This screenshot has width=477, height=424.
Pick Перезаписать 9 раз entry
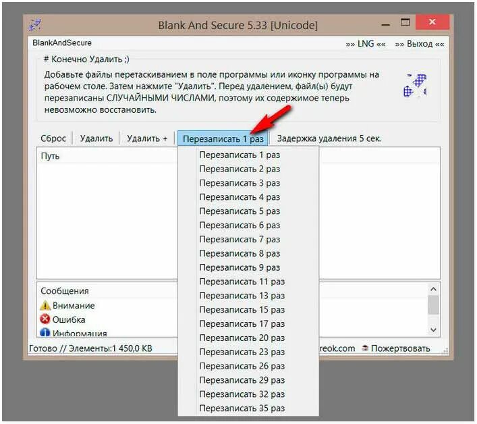tap(248, 267)
